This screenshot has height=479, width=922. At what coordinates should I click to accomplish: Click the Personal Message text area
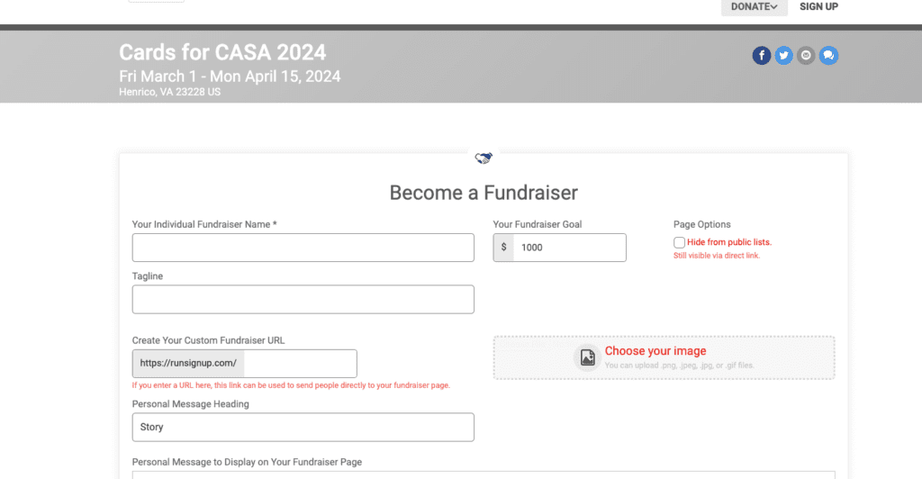coord(483,474)
